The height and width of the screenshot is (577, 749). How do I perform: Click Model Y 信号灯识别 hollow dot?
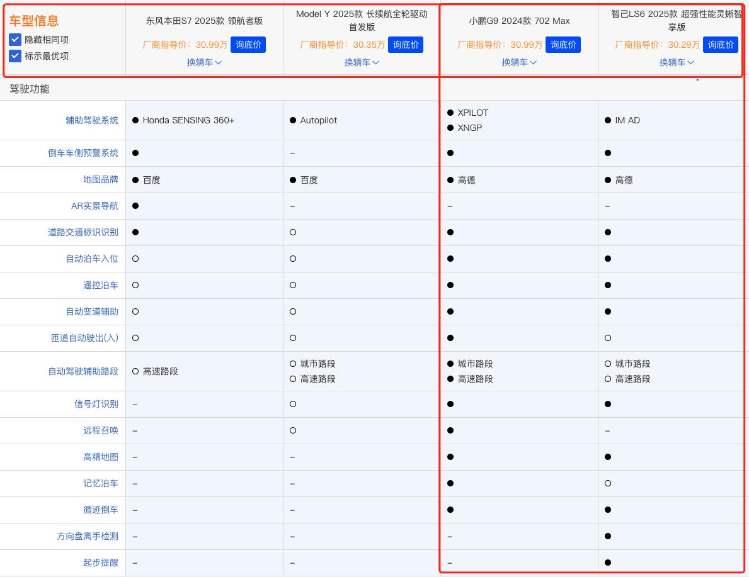pos(293,404)
